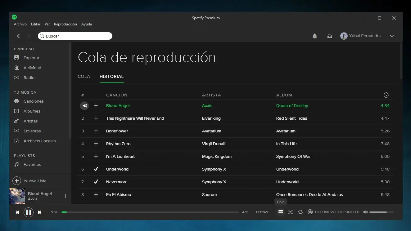This screenshot has width=411, height=231.
Task: Create a playlist with Nueva Lista
Action: point(35,180)
